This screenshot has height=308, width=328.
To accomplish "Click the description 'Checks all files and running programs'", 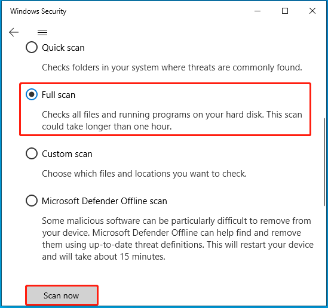I will (172, 121).
